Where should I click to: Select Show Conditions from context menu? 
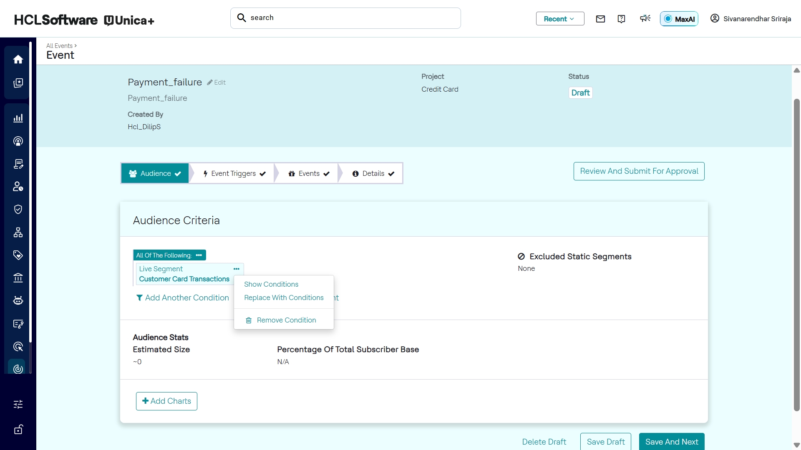click(271, 284)
